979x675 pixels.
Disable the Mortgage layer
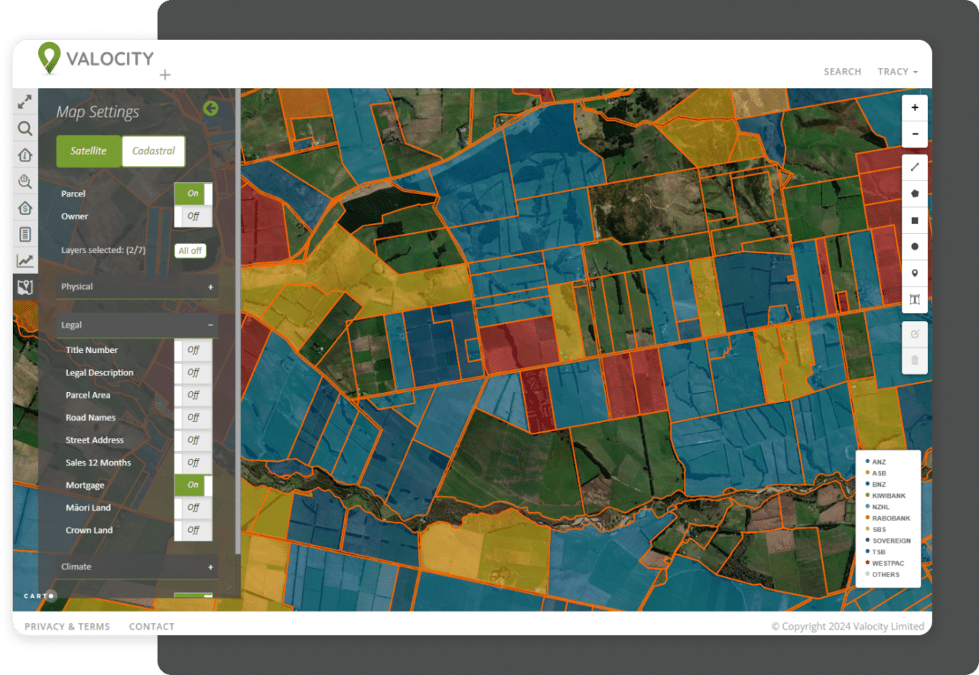pyautogui.click(x=192, y=485)
